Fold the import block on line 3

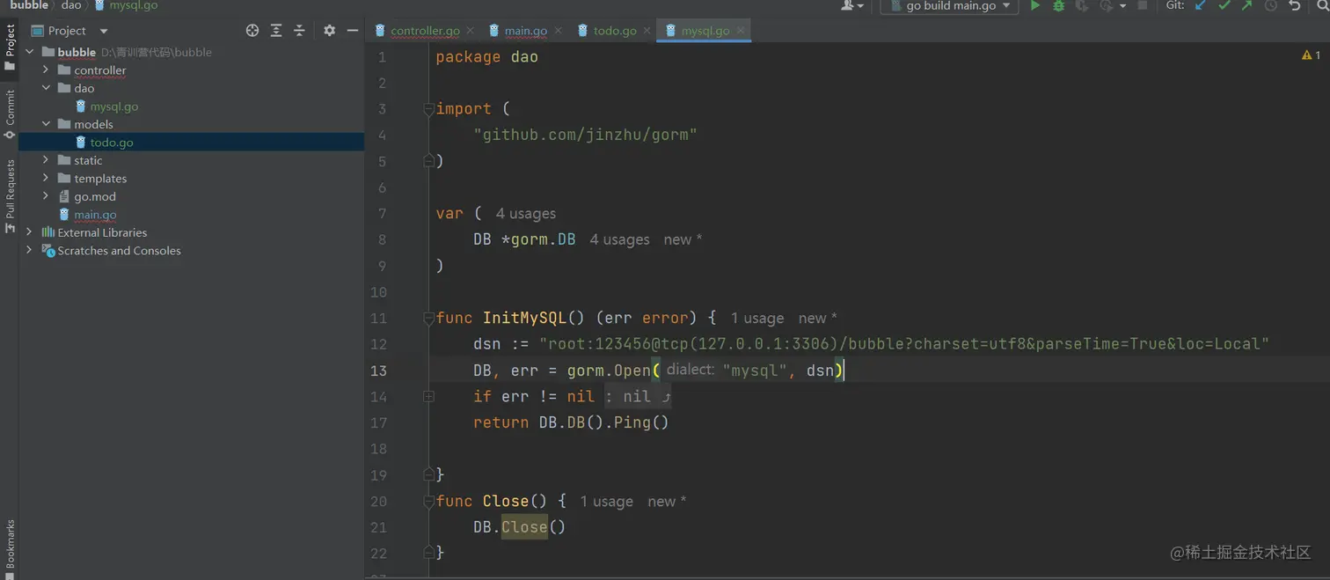tap(428, 109)
